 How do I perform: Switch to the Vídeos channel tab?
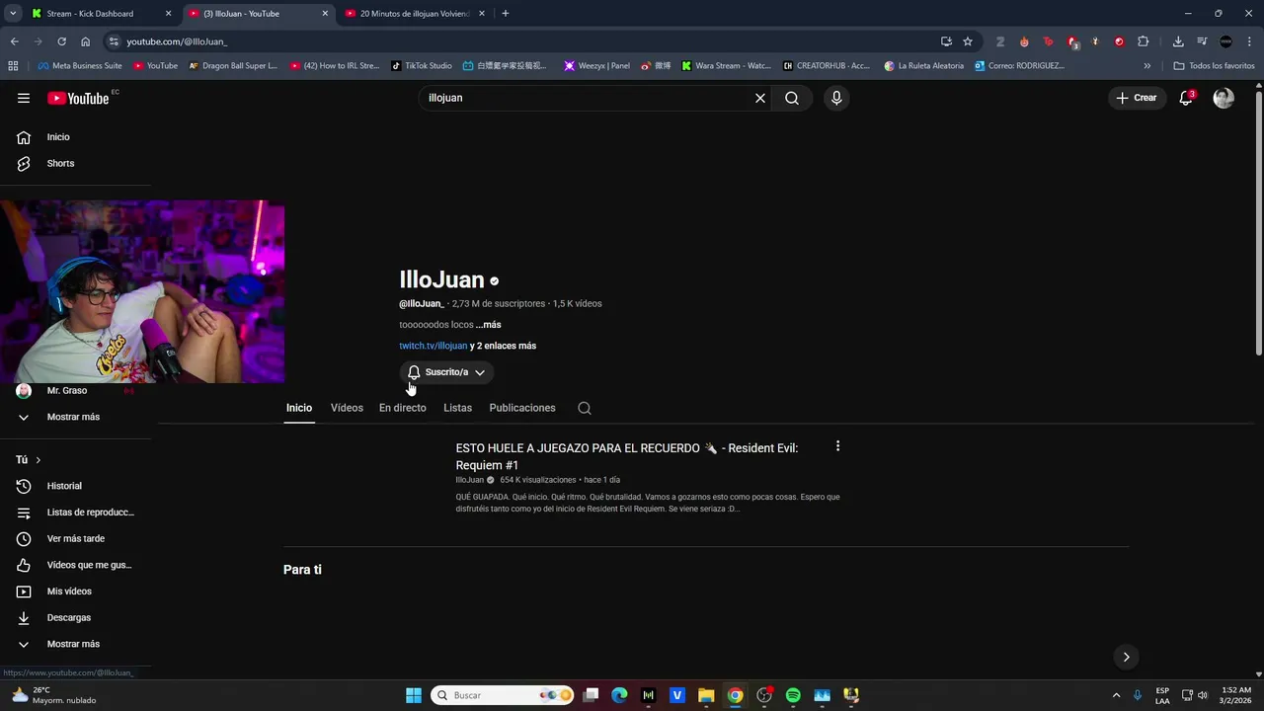(x=347, y=408)
